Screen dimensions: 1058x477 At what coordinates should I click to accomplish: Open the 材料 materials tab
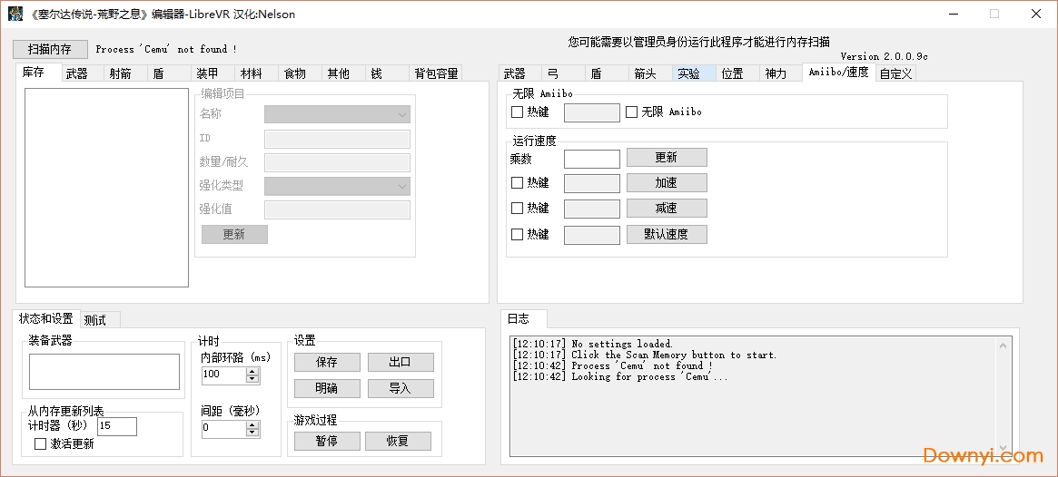point(256,73)
